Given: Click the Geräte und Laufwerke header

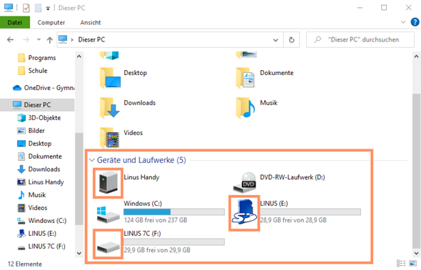Looking at the screenshot, I should [141, 160].
